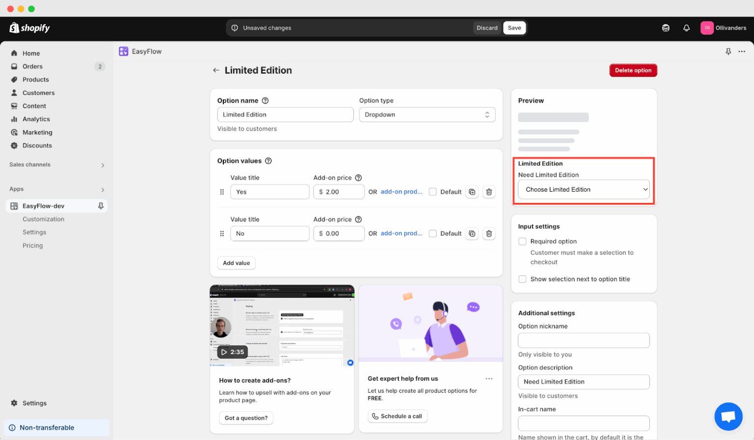Go to Products in the sidebar
Image resolution: width=754 pixels, height=440 pixels.
pos(35,79)
